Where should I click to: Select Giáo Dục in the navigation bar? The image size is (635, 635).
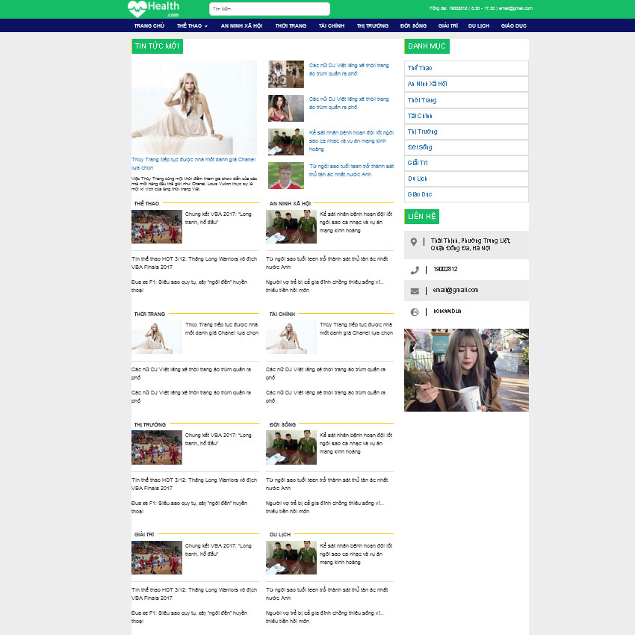513,25
